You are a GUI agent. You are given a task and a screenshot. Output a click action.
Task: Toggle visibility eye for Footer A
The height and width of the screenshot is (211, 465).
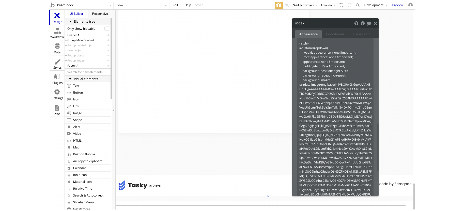point(108,66)
